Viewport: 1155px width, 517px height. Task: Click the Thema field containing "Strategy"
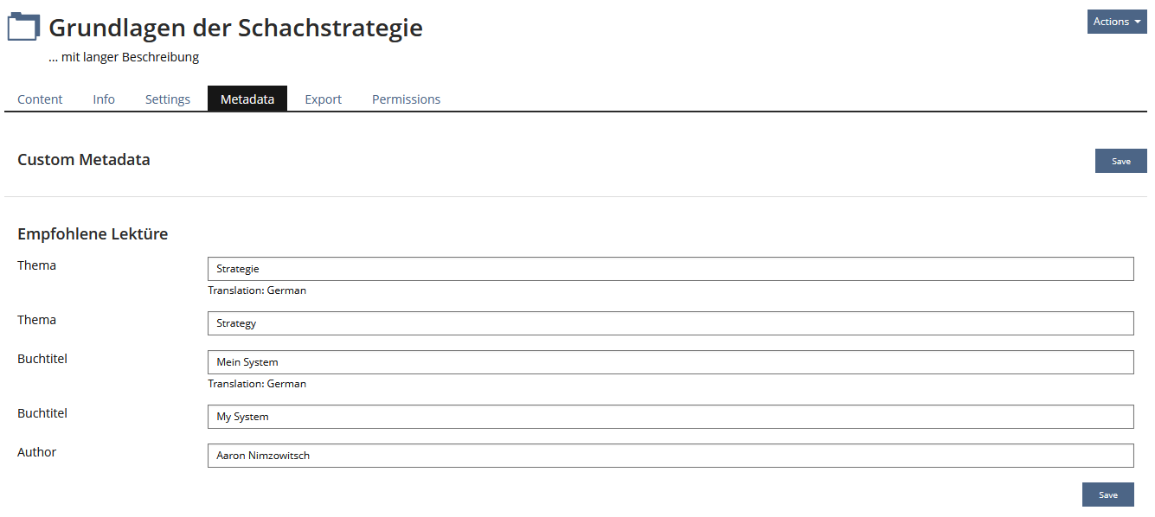pyautogui.click(x=671, y=323)
